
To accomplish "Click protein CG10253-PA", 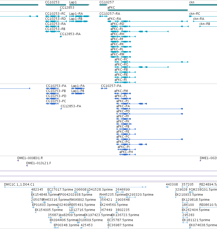I will click(52, 88).
